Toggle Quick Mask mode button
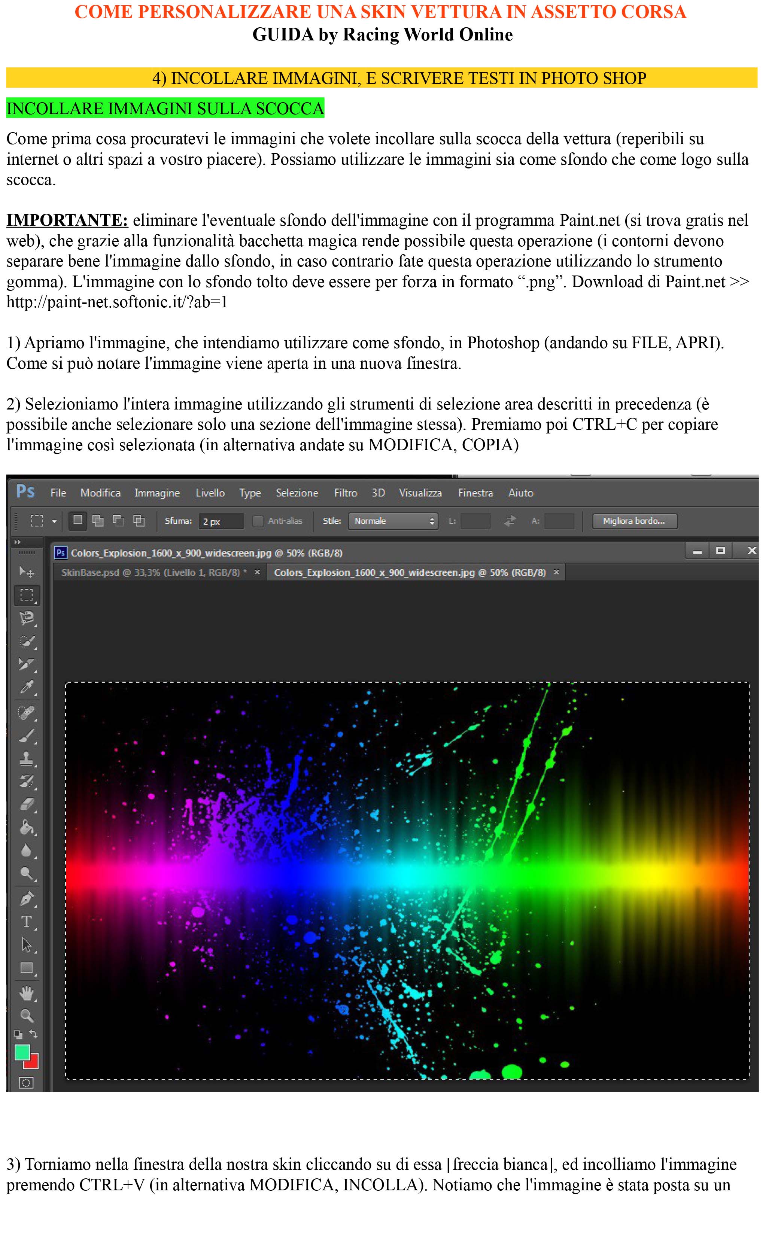This screenshot has width=772, height=1242. (25, 1082)
